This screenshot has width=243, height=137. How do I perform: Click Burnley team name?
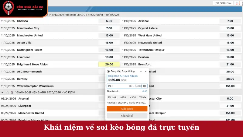pos(22,79)
